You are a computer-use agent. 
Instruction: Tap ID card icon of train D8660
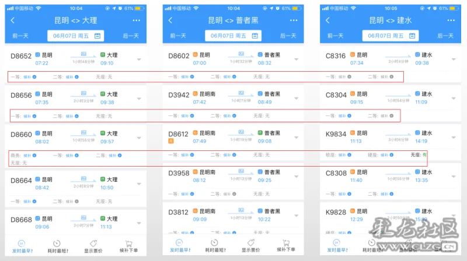pos(83,132)
